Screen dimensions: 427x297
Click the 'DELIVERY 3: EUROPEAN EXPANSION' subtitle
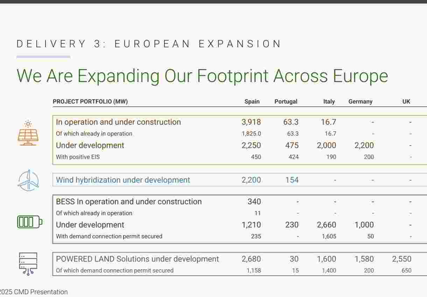point(149,44)
